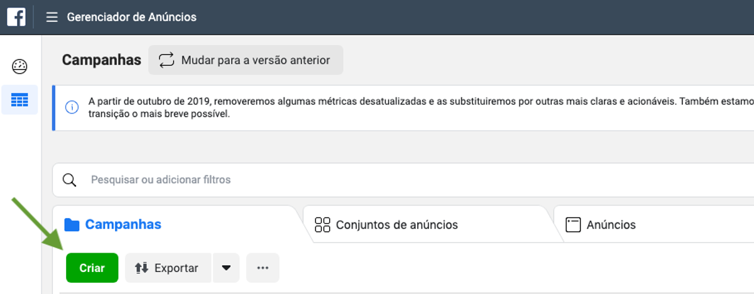Open the account overview gauge icon

point(19,66)
